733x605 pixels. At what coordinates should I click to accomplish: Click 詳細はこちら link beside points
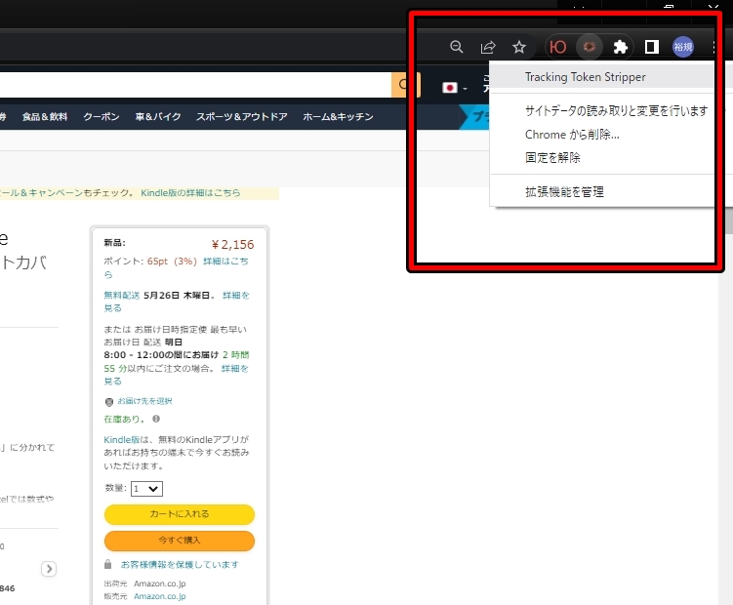click(225, 262)
